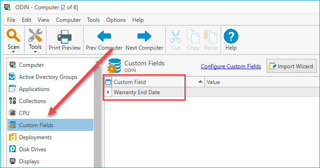Viewport: 320px width, 168px height.
Task: Click the Scan magnifier icon
Action: (x=13, y=35)
